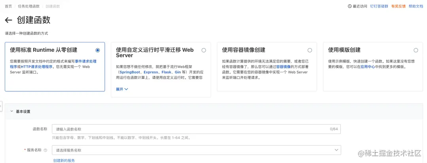Click the 使用容器镜像创建 card title
427x163 pixels.
pos(244,50)
